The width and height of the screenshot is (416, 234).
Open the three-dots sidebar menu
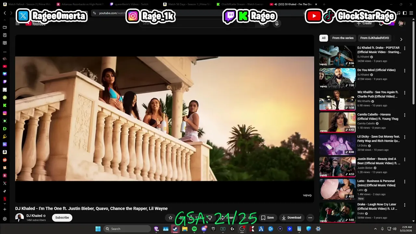(5, 52)
